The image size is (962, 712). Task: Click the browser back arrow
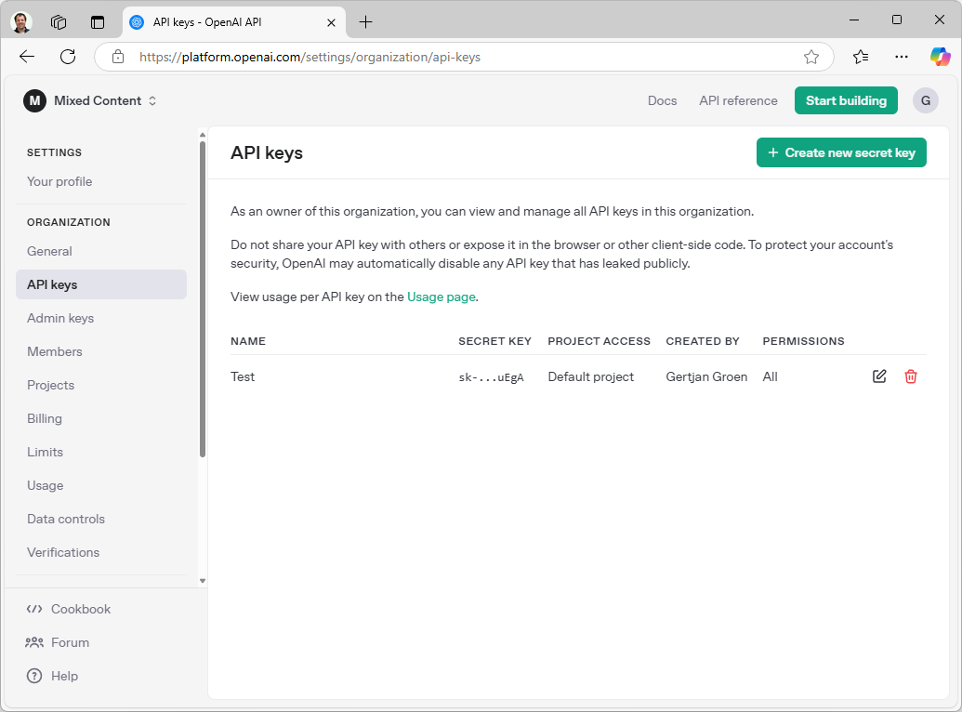[x=27, y=57]
